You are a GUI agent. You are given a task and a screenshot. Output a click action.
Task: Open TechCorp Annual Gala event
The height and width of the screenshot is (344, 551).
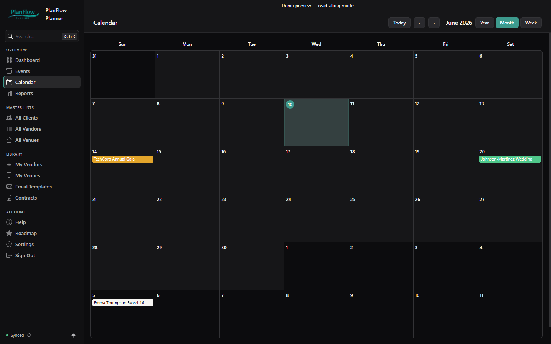(x=122, y=159)
